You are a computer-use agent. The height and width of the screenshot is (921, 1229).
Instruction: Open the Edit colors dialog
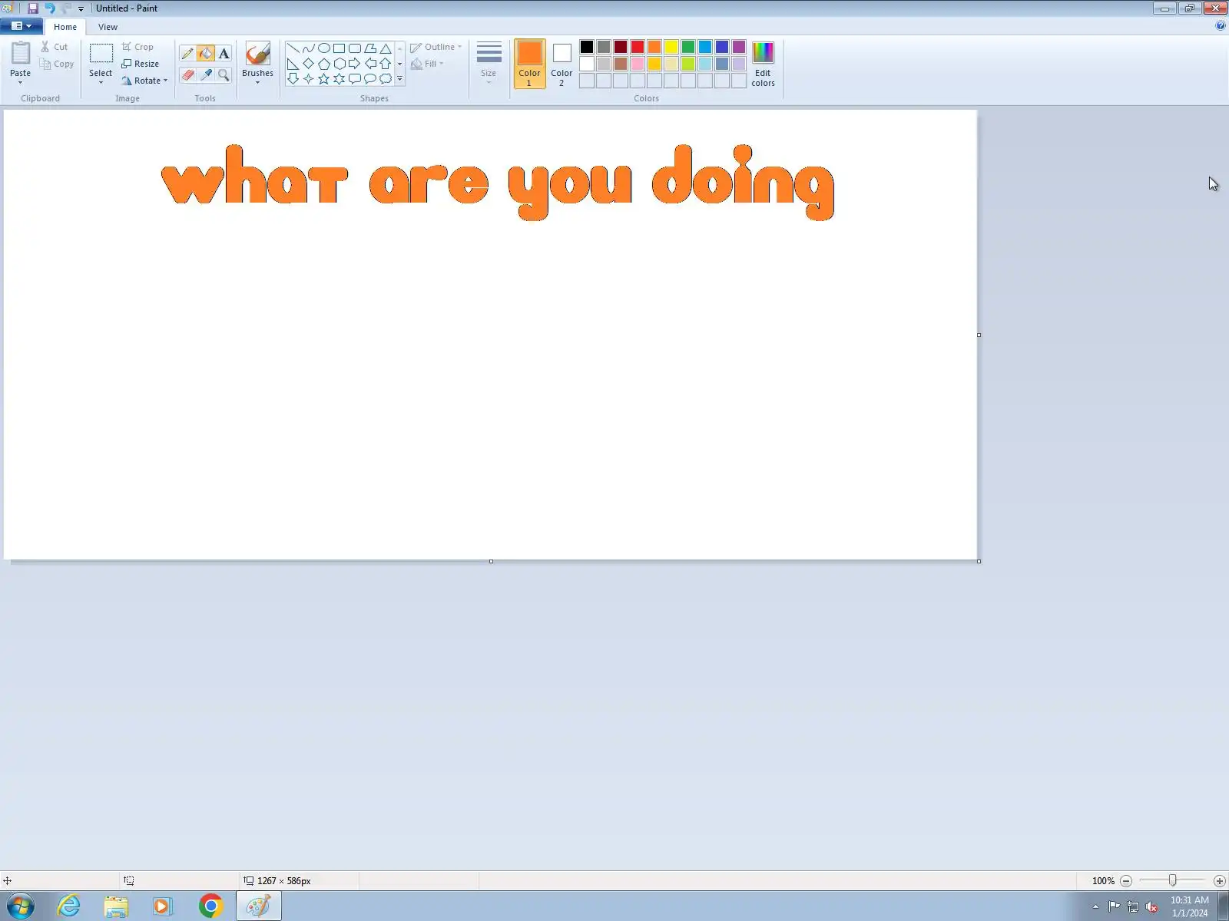763,64
